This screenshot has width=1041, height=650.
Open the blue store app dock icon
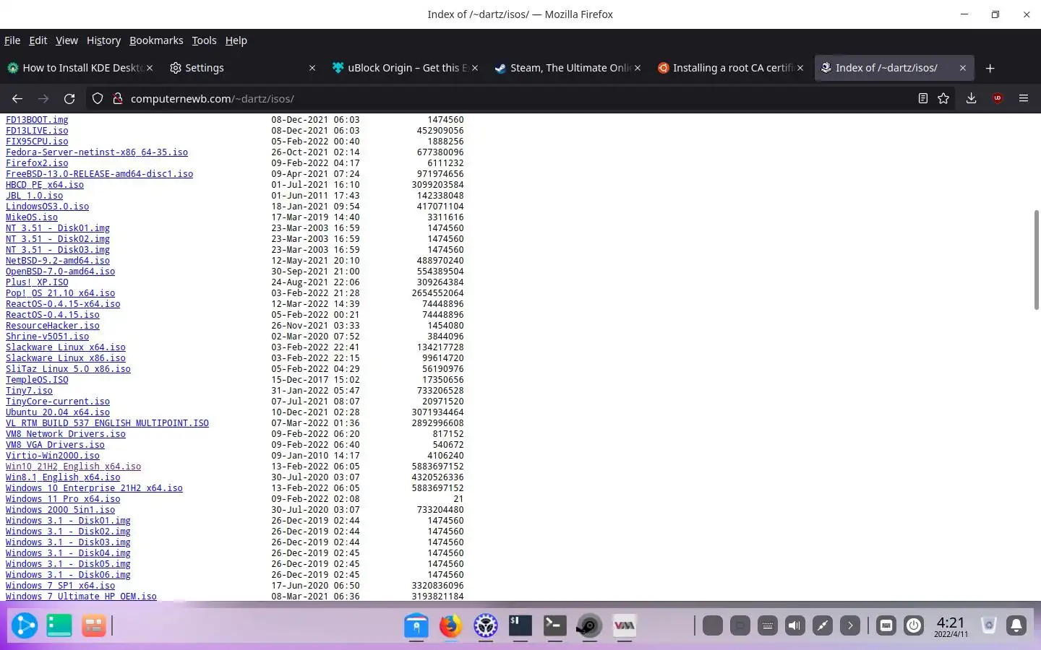coord(416,625)
